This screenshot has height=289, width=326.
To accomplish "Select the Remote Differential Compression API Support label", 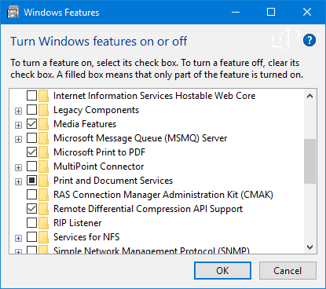I will [x=148, y=209].
